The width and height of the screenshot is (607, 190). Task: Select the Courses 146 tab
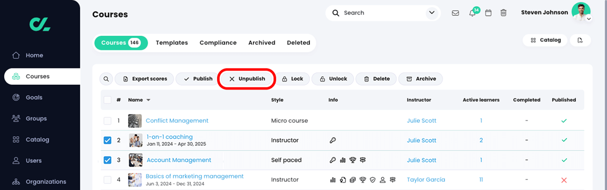[x=121, y=43]
